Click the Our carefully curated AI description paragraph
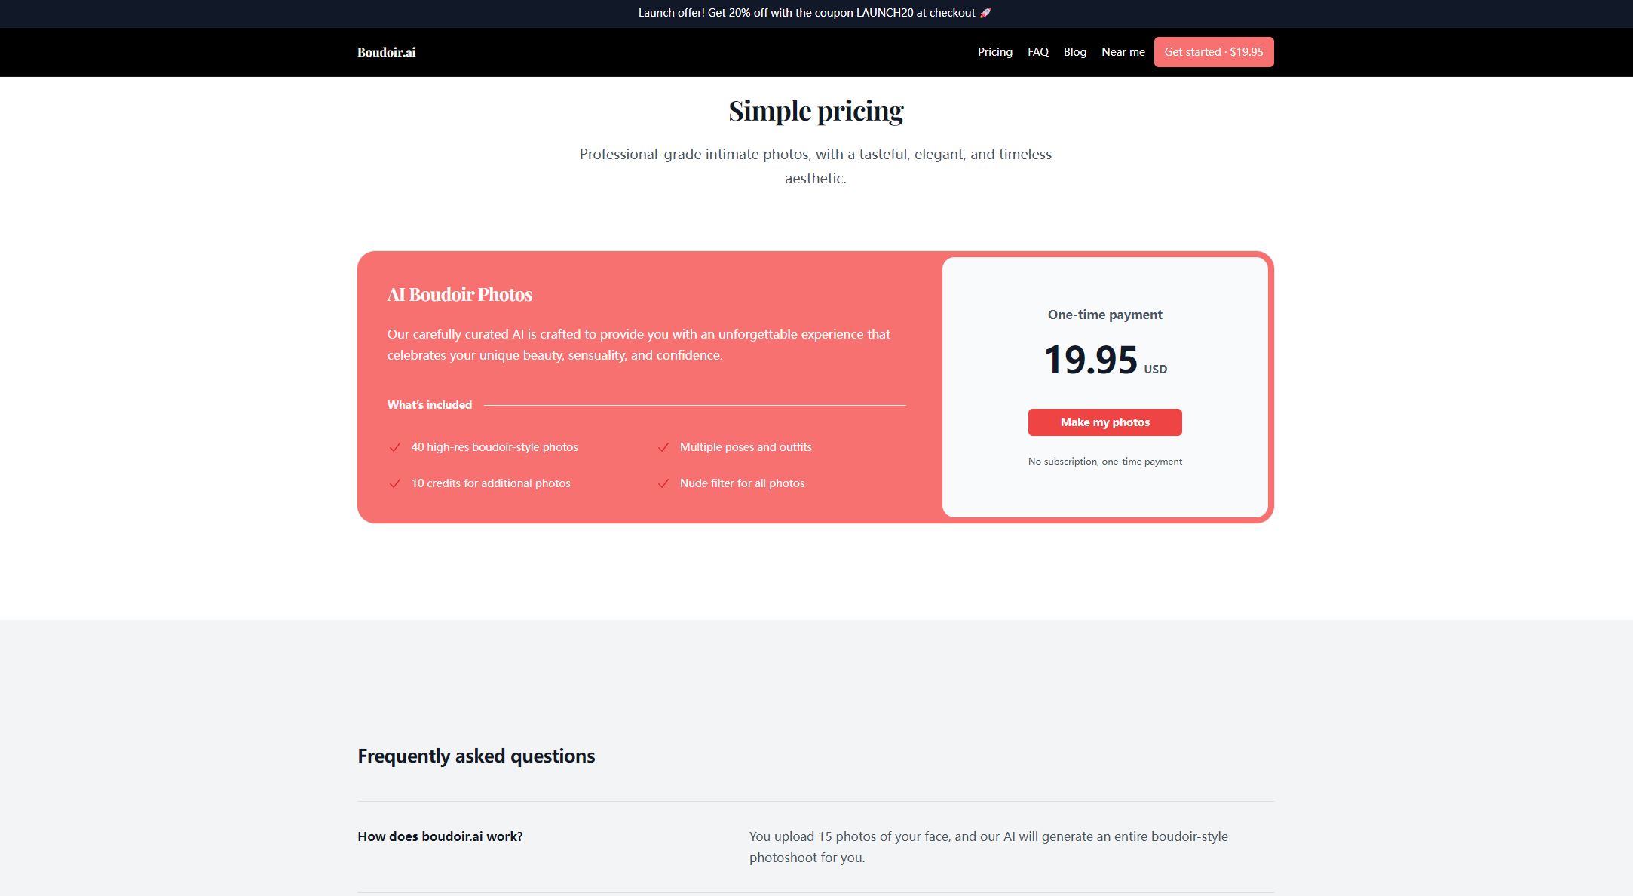 point(639,345)
